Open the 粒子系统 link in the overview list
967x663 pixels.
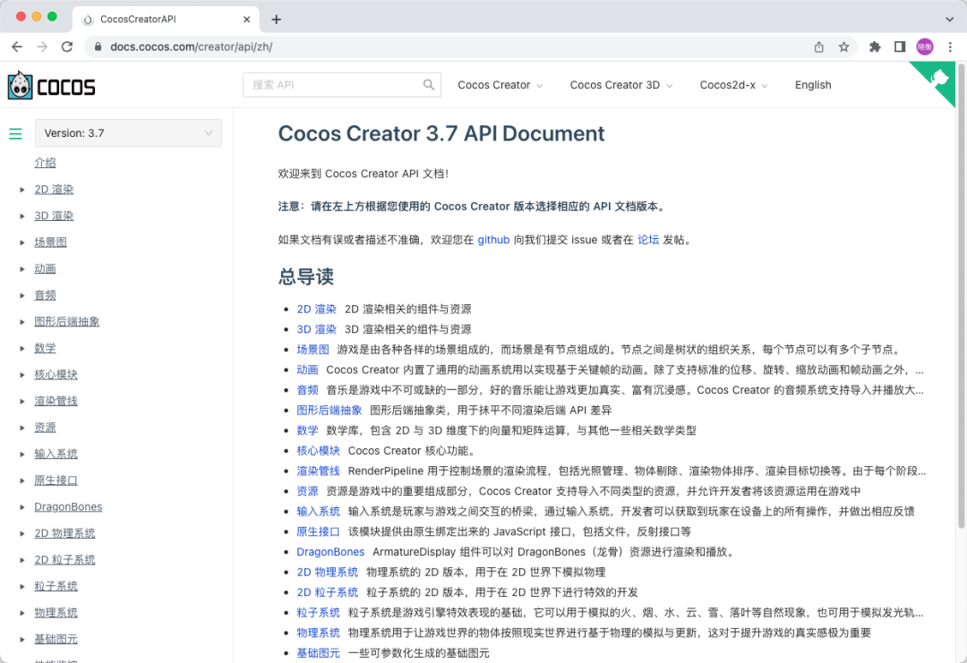pos(318,612)
